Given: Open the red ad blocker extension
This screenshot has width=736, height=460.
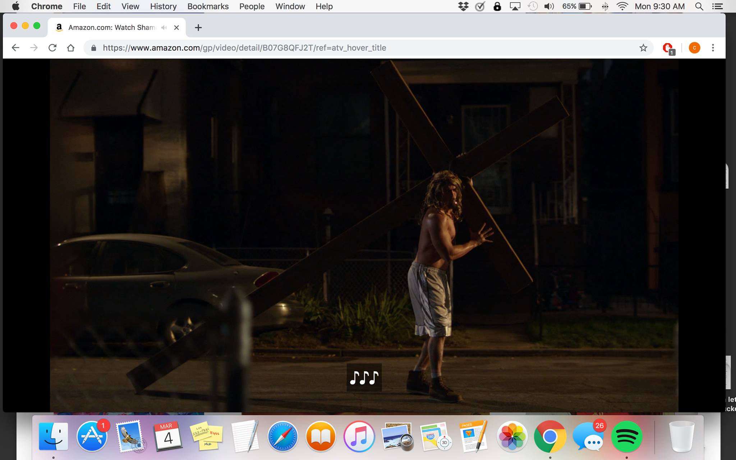Looking at the screenshot, I should pyautogui.click(x=668, y=48).
